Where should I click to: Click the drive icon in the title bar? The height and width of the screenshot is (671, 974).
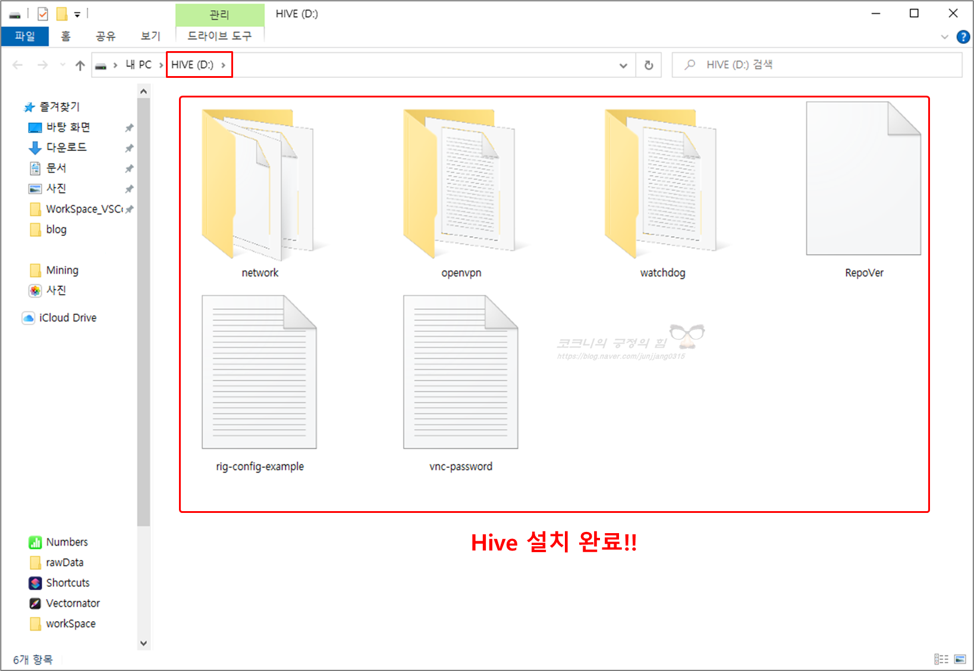15,14
